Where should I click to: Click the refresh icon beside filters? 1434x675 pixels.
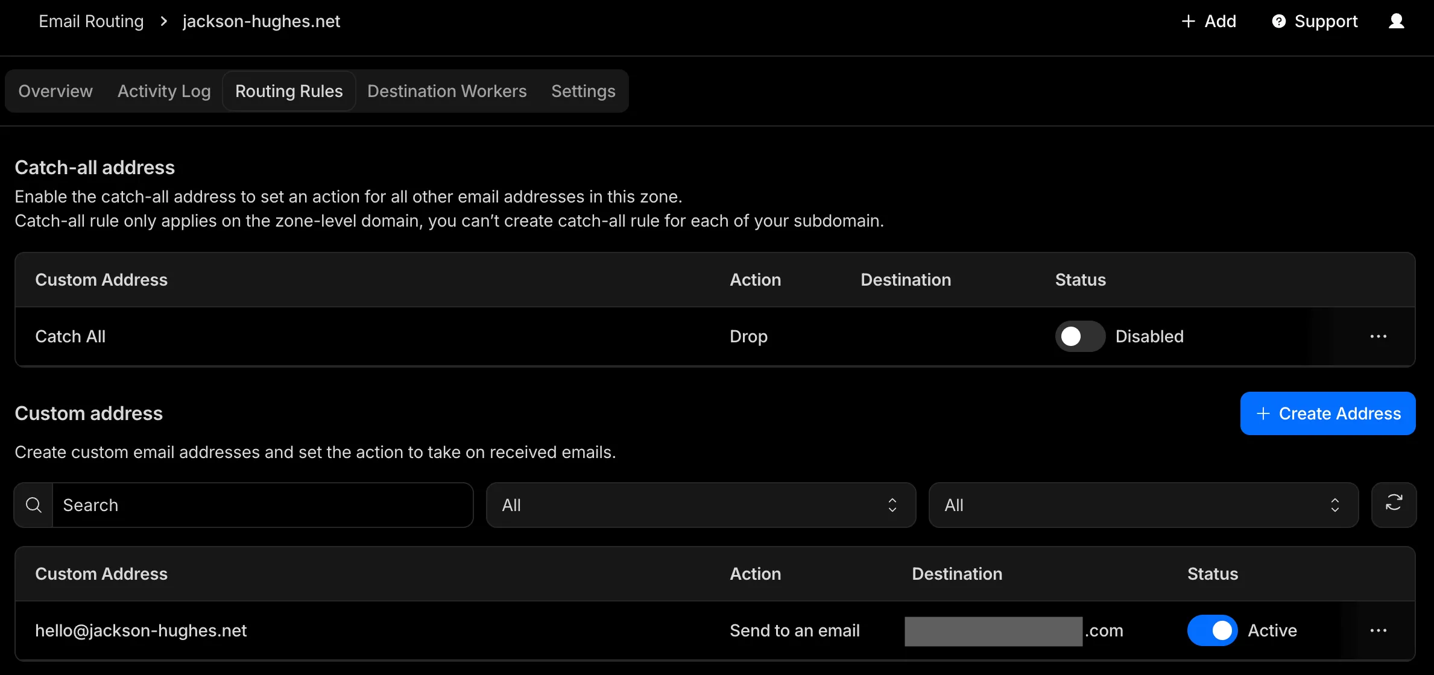1394,504
